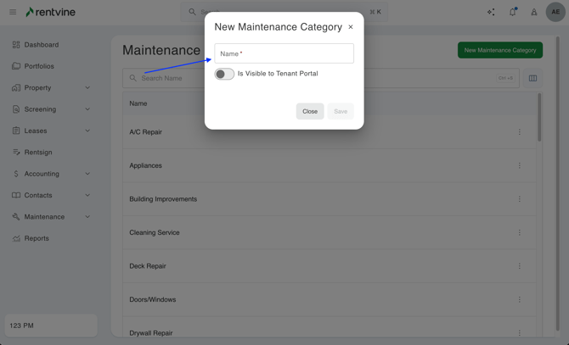Open A/C Repair row options menu
Viewport: 569px width, 345px height.
pos(520,132)
